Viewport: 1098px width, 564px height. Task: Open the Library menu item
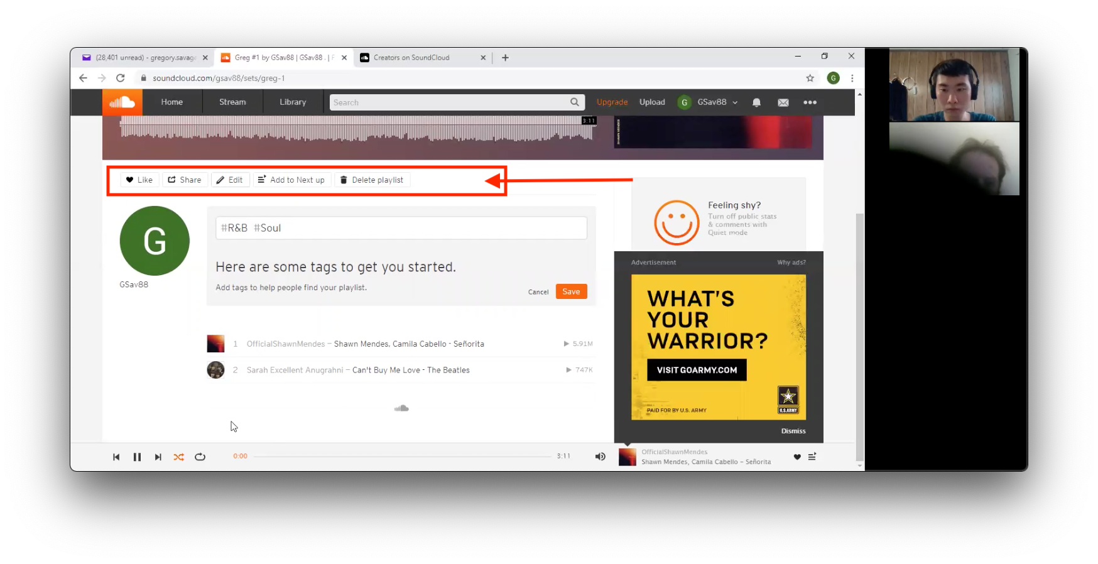pos(293,102)
